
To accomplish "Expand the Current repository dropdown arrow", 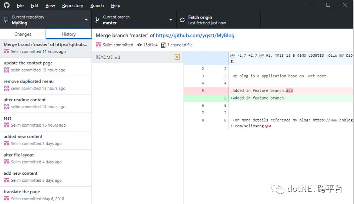I will click(x=86, y=20).
